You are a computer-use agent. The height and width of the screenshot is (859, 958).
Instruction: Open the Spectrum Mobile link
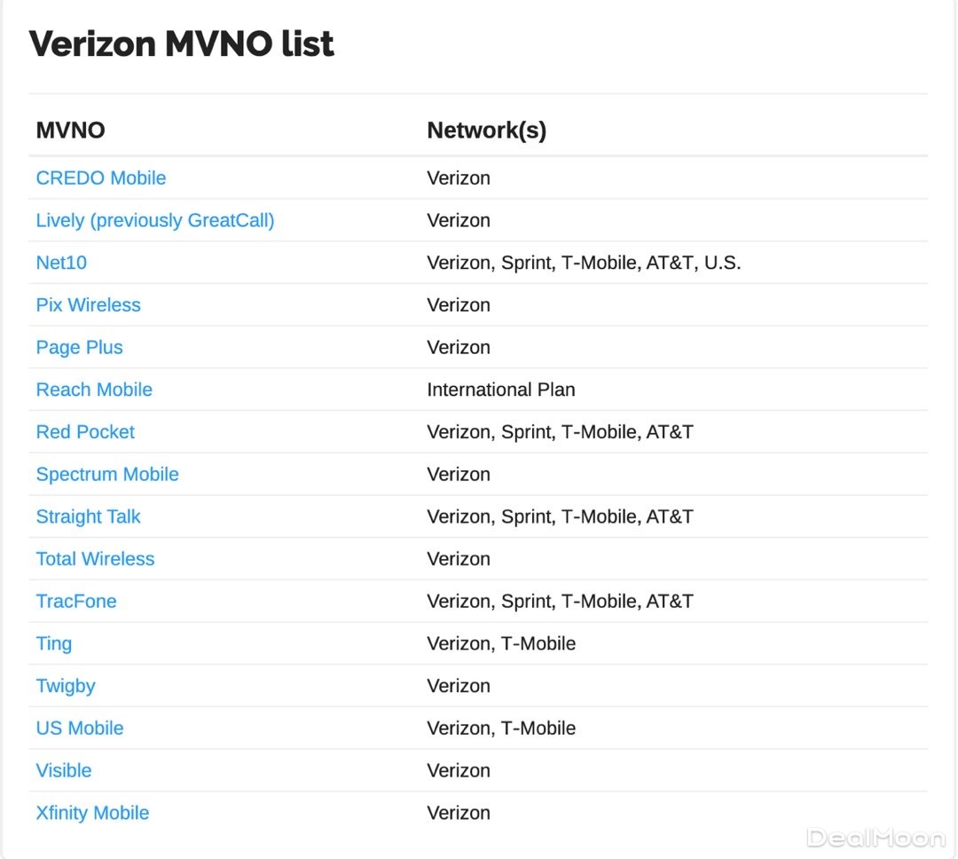(x=107, y=475)
